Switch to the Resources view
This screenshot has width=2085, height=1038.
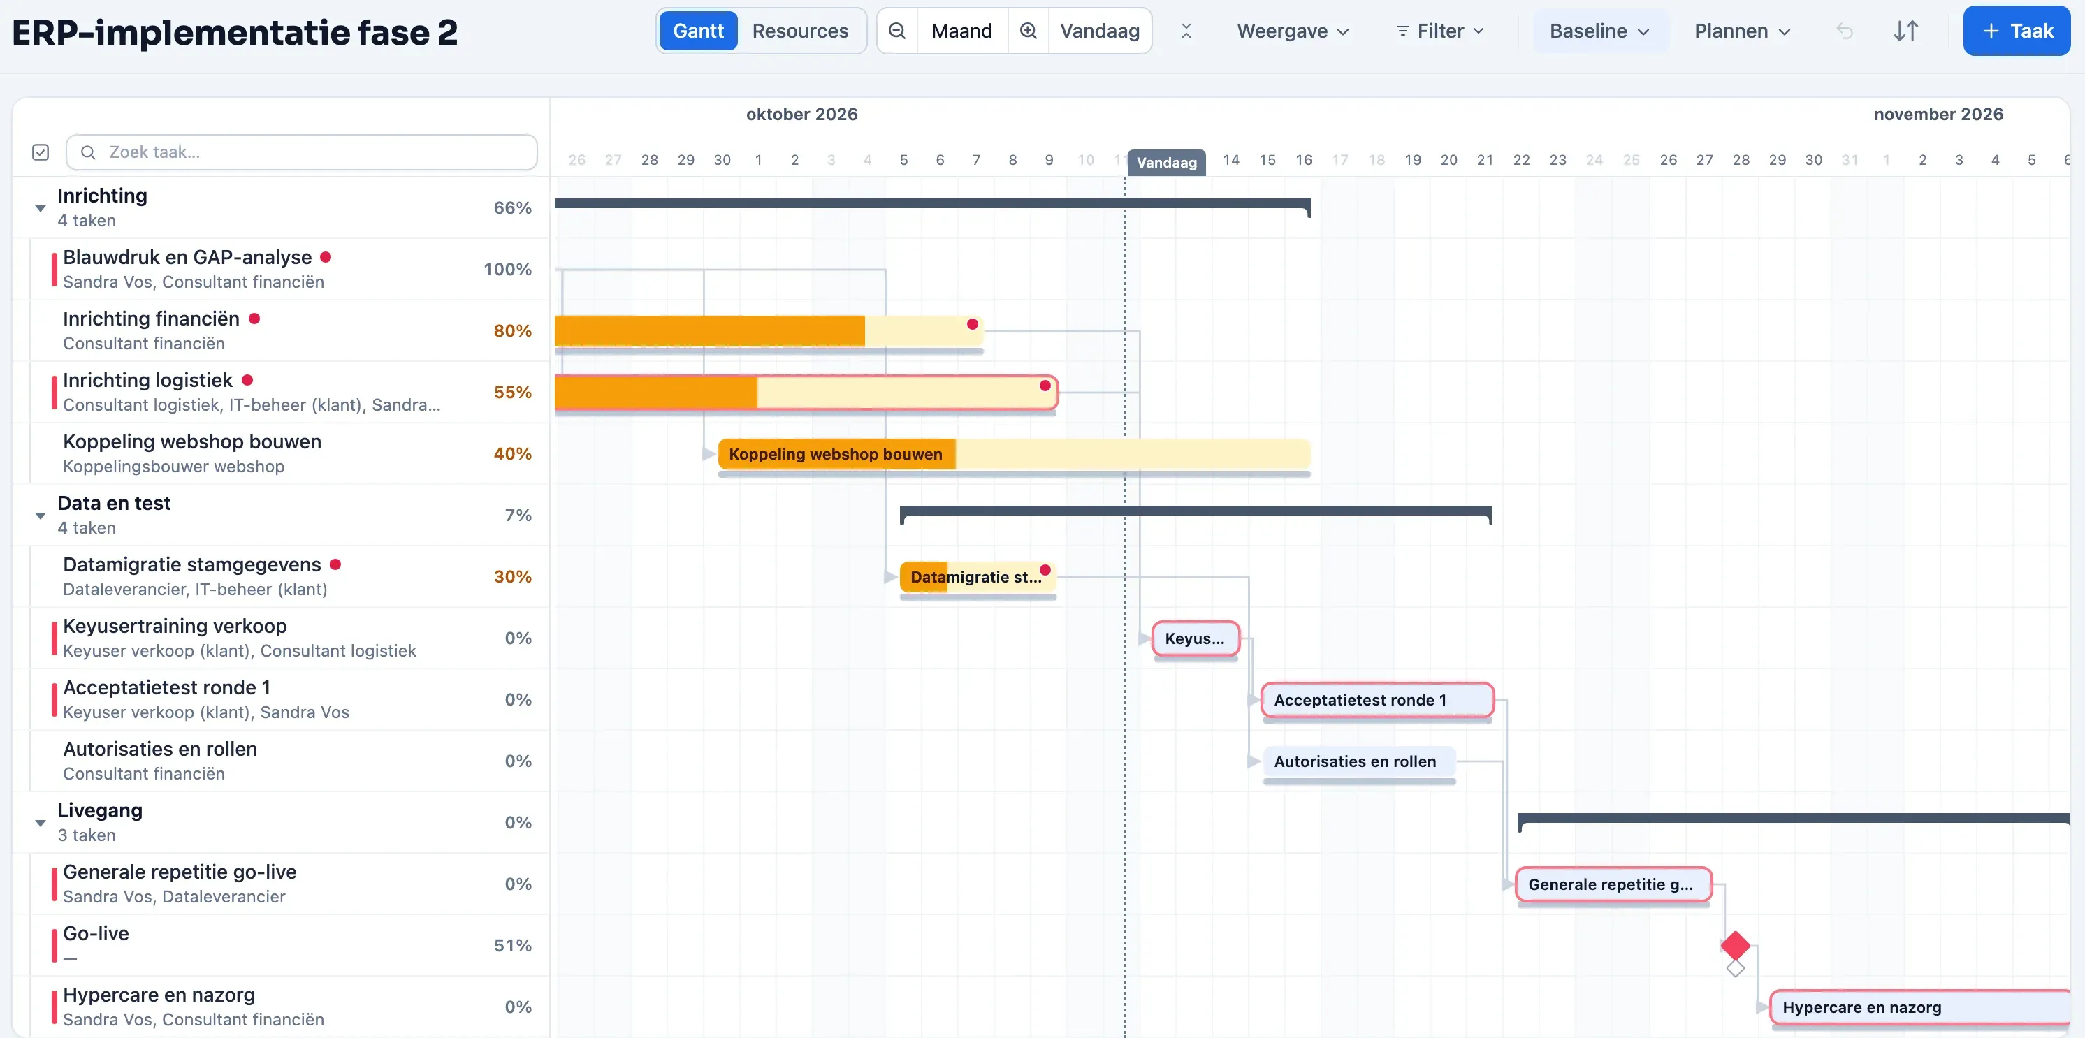click(799, 31)
